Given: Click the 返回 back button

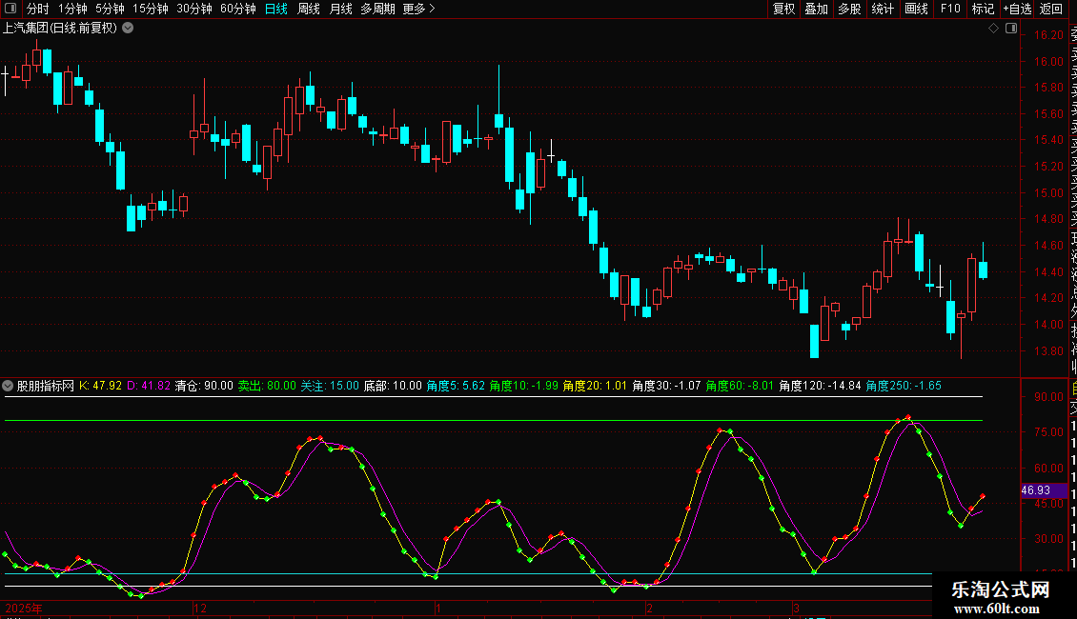Looking at the screenshot, I should click(1051, 9).
